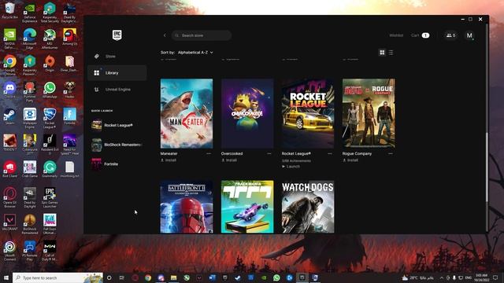Open the Cyberpunk 2077 desktop icon

30,145
